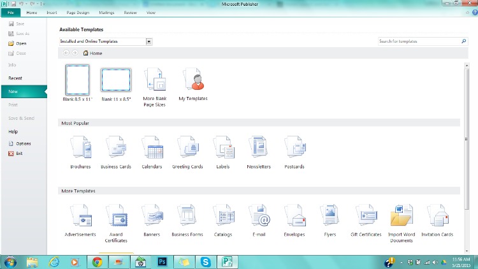478x269 pixels.
Task: Click Open in the backstage menu
Action: [x=17, y=43]
